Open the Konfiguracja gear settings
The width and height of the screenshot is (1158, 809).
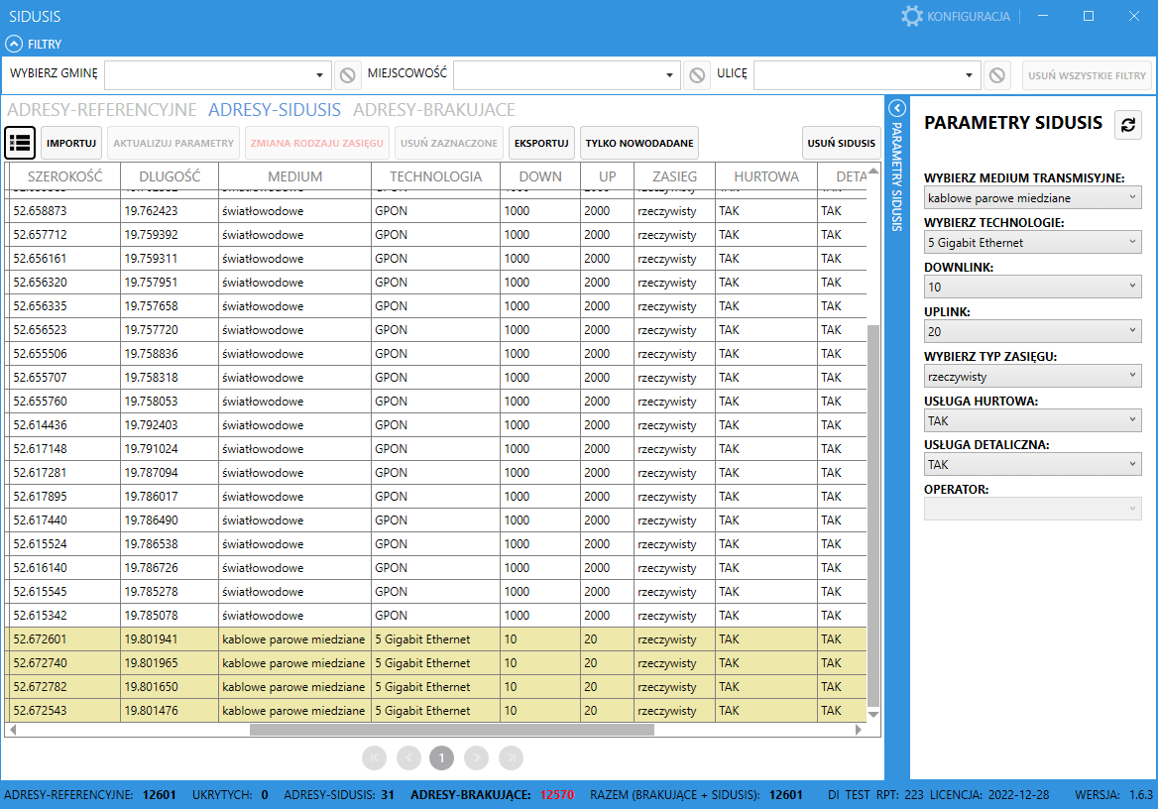coord(911,16)
